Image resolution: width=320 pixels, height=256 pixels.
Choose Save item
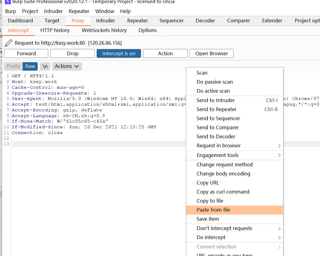tap(234, 219)
